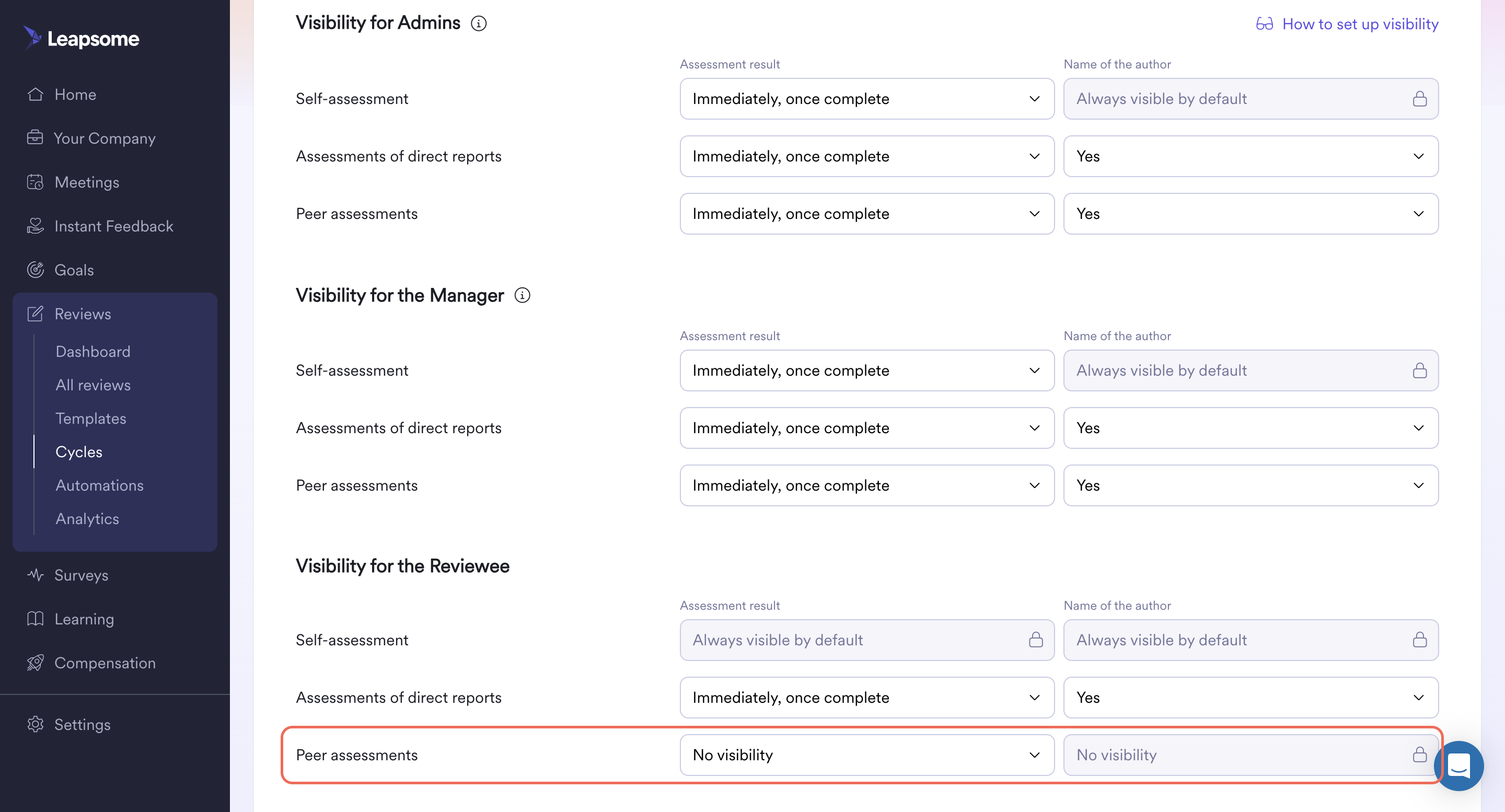Open Settings in sidebar
Image resolution: width=1505 pixels, height=812 pixels.
[83, 725]
